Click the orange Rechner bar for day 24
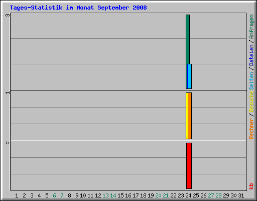257x201 pixels. point(190,116)
